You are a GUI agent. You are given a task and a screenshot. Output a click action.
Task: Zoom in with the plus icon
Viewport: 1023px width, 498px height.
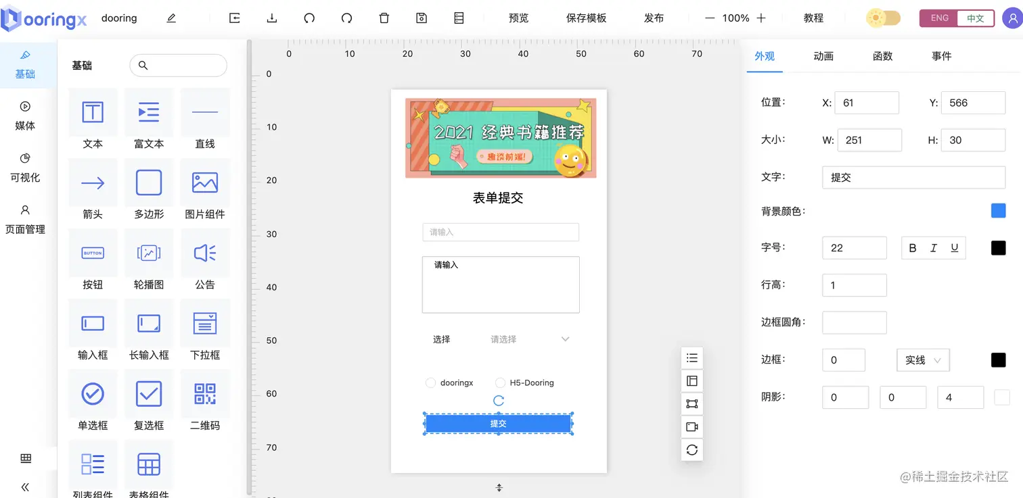[761, 18]
